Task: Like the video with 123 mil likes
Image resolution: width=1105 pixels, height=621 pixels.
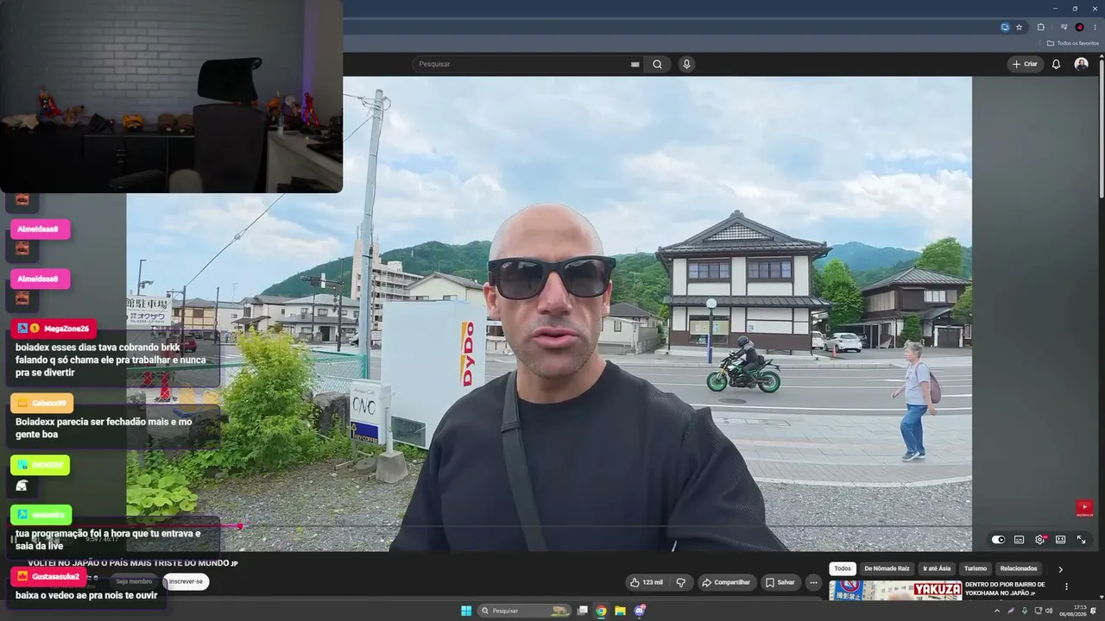Action: pyautogui.click(x=647, y=582)
